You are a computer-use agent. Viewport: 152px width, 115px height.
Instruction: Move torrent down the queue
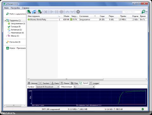(x=72, y=12)
